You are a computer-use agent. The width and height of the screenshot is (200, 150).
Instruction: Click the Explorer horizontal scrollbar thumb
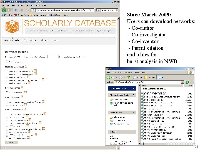point(155,144)
